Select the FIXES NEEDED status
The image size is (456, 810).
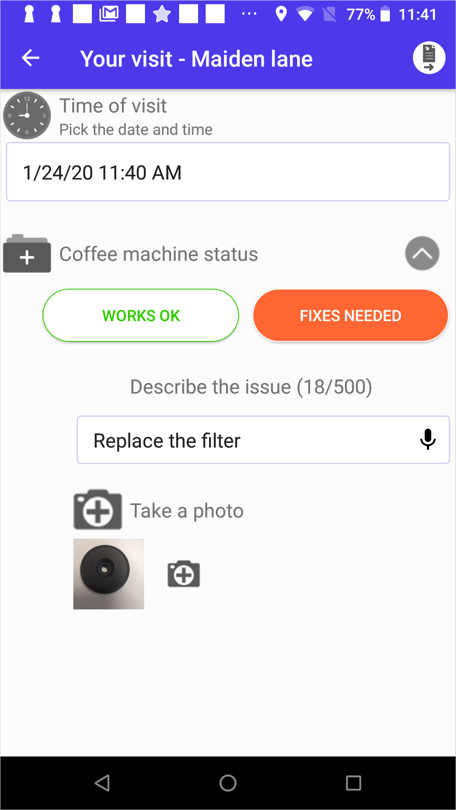coord(350,315)
